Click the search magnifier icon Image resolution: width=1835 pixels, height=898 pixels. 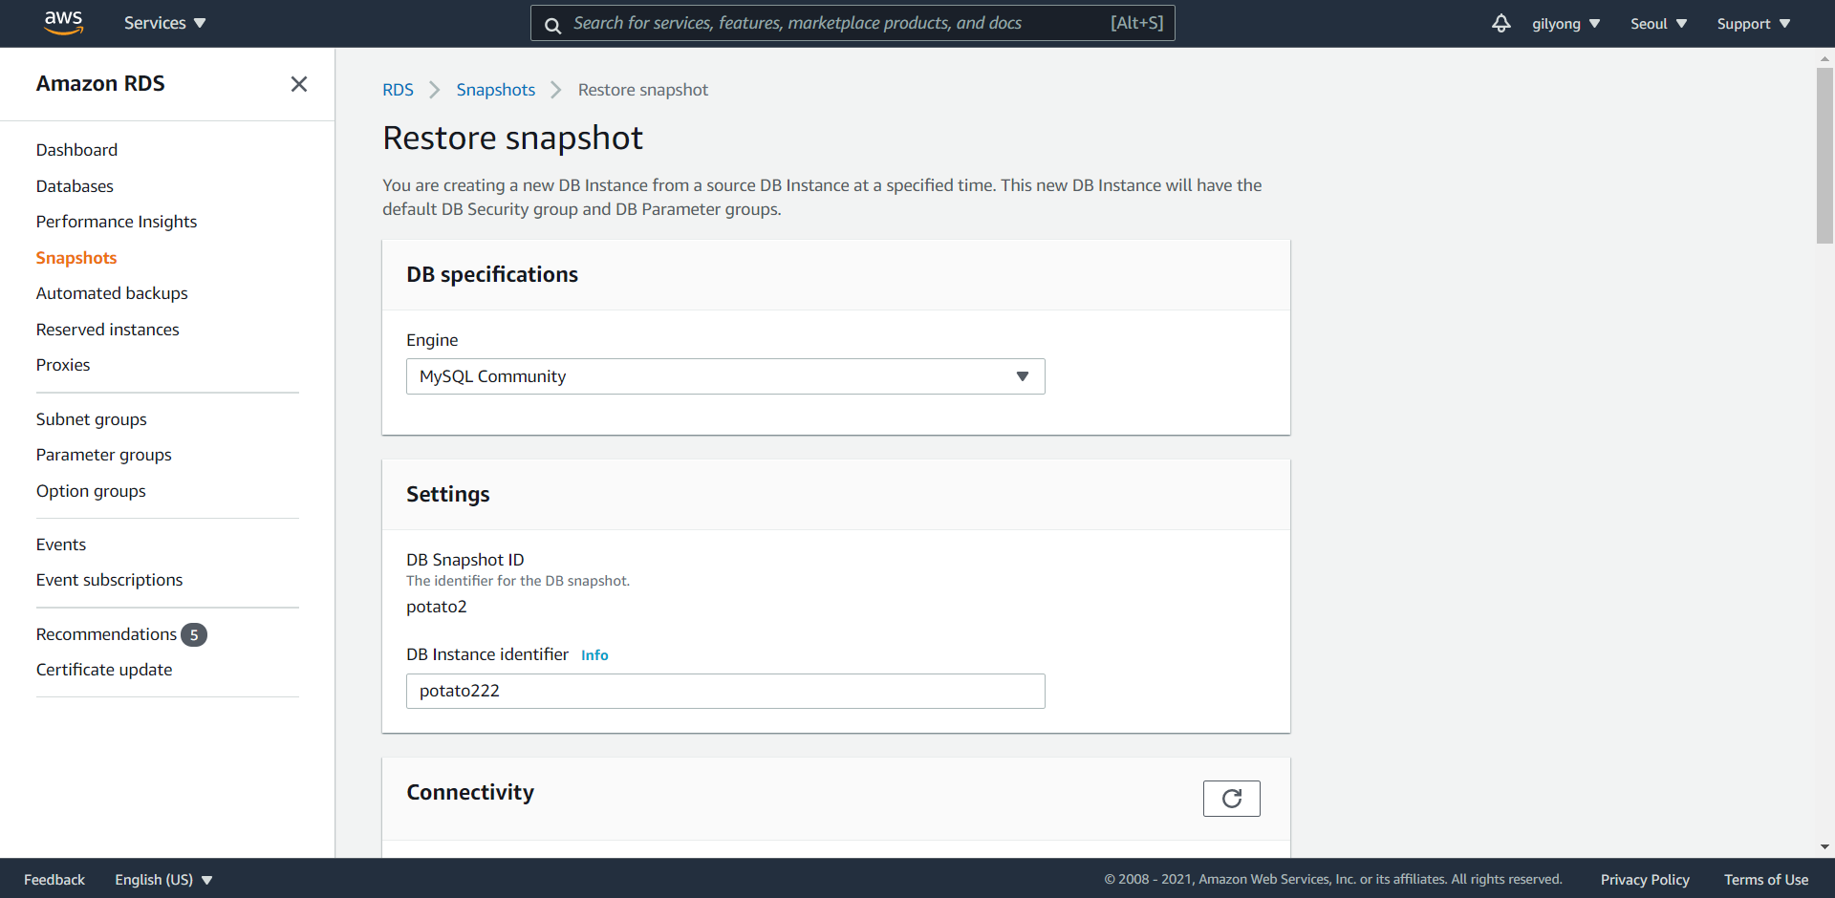pos(552,25)
